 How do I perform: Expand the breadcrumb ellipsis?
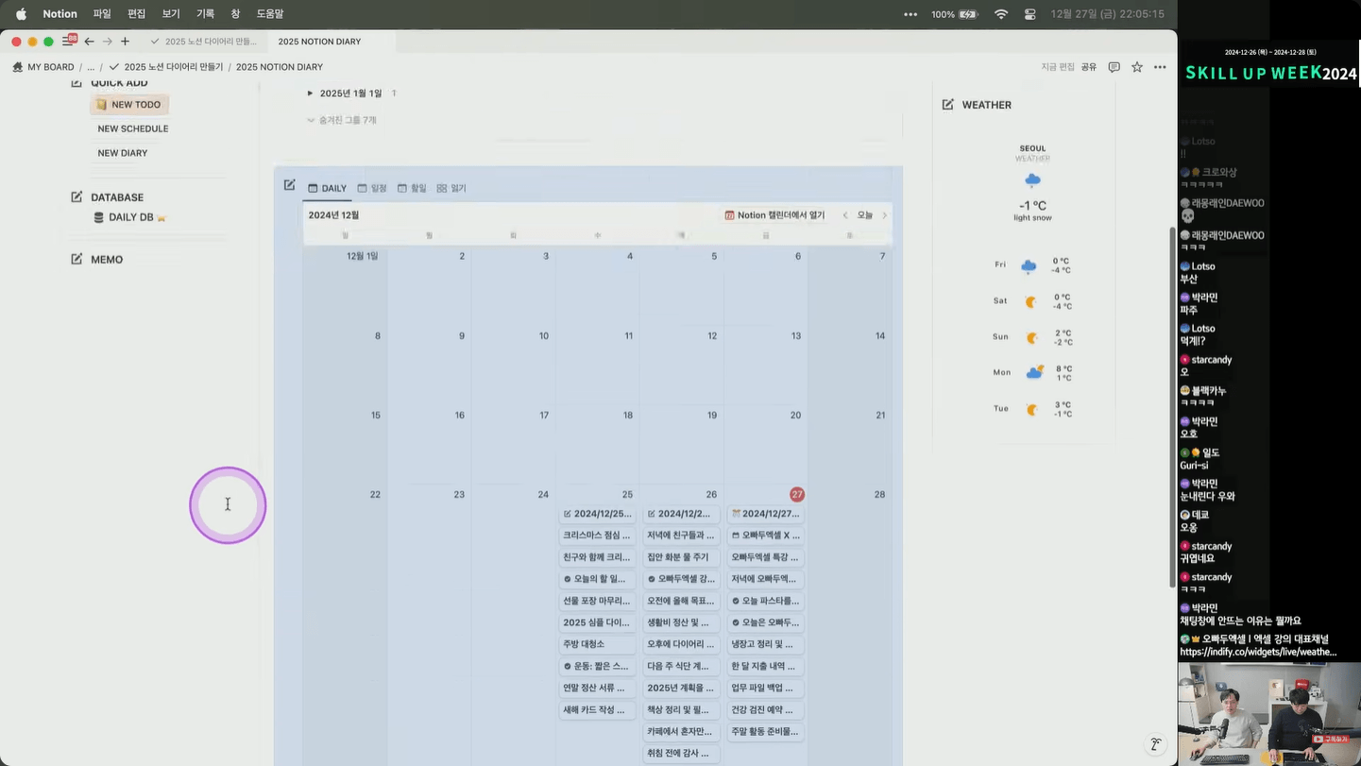click(91, 67)
